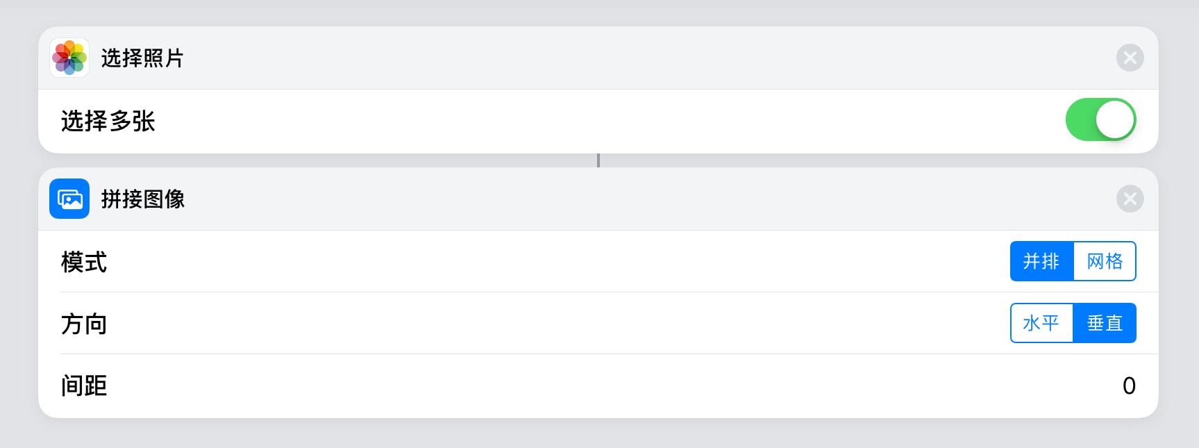Switch mode to 网格

point(1105,261)
